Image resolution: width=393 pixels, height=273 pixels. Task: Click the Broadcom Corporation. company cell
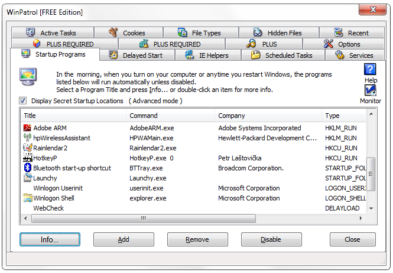point(251,168)
